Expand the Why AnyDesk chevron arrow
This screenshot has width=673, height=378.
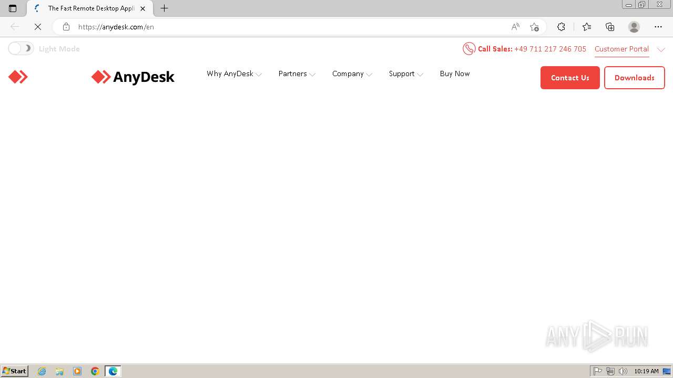[259, 75]
